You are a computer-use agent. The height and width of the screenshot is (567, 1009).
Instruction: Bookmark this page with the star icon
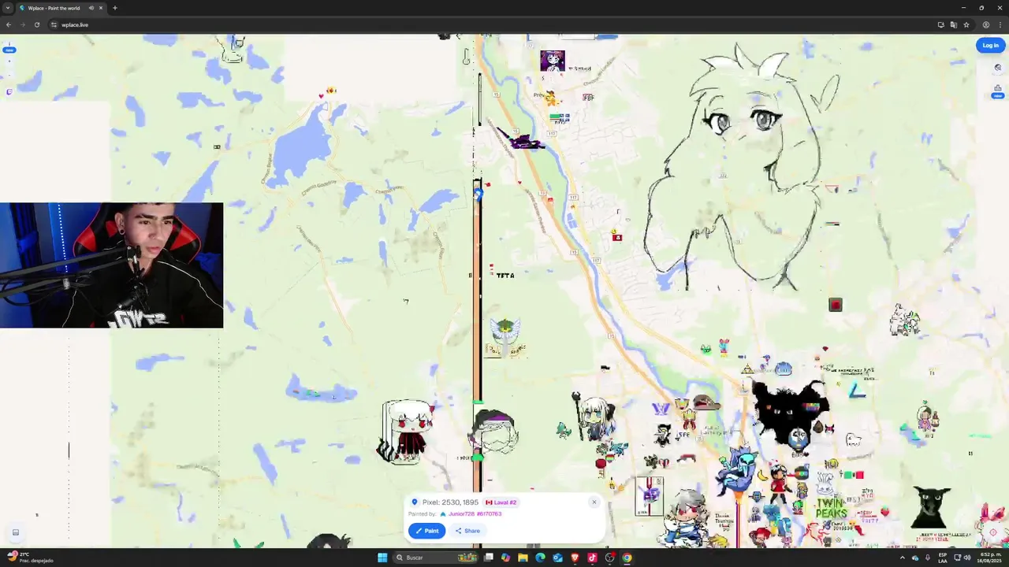966,24
